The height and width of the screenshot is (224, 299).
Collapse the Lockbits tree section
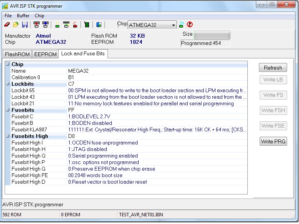(7, 84)
